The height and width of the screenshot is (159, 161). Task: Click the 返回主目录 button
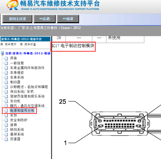[17, 19]
